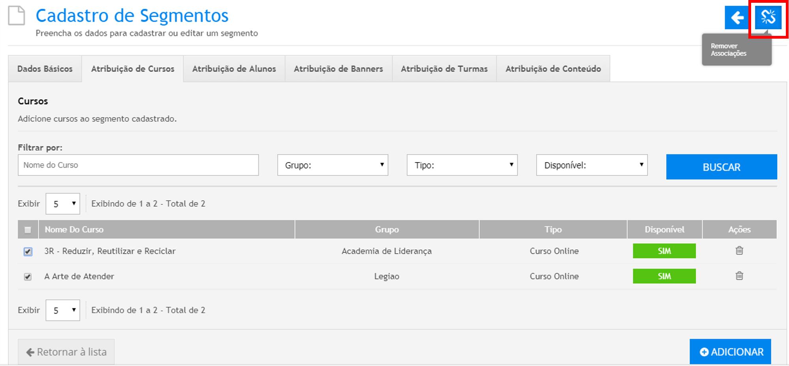Open the Grupo filter dropdown
Viewport: 789px width, 366px height.
(333, 165)
